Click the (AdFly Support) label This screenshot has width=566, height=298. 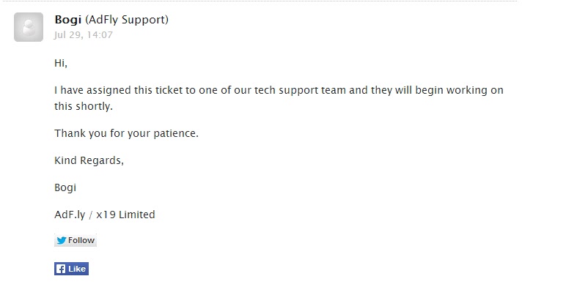(127, 20)
